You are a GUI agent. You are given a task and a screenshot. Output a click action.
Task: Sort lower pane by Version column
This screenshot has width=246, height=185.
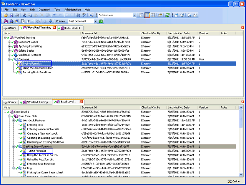pyautogui.click(x=208, y=108)
